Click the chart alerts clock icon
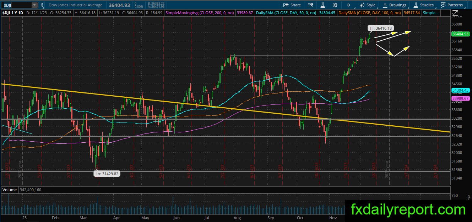 (x=310, y=5)
